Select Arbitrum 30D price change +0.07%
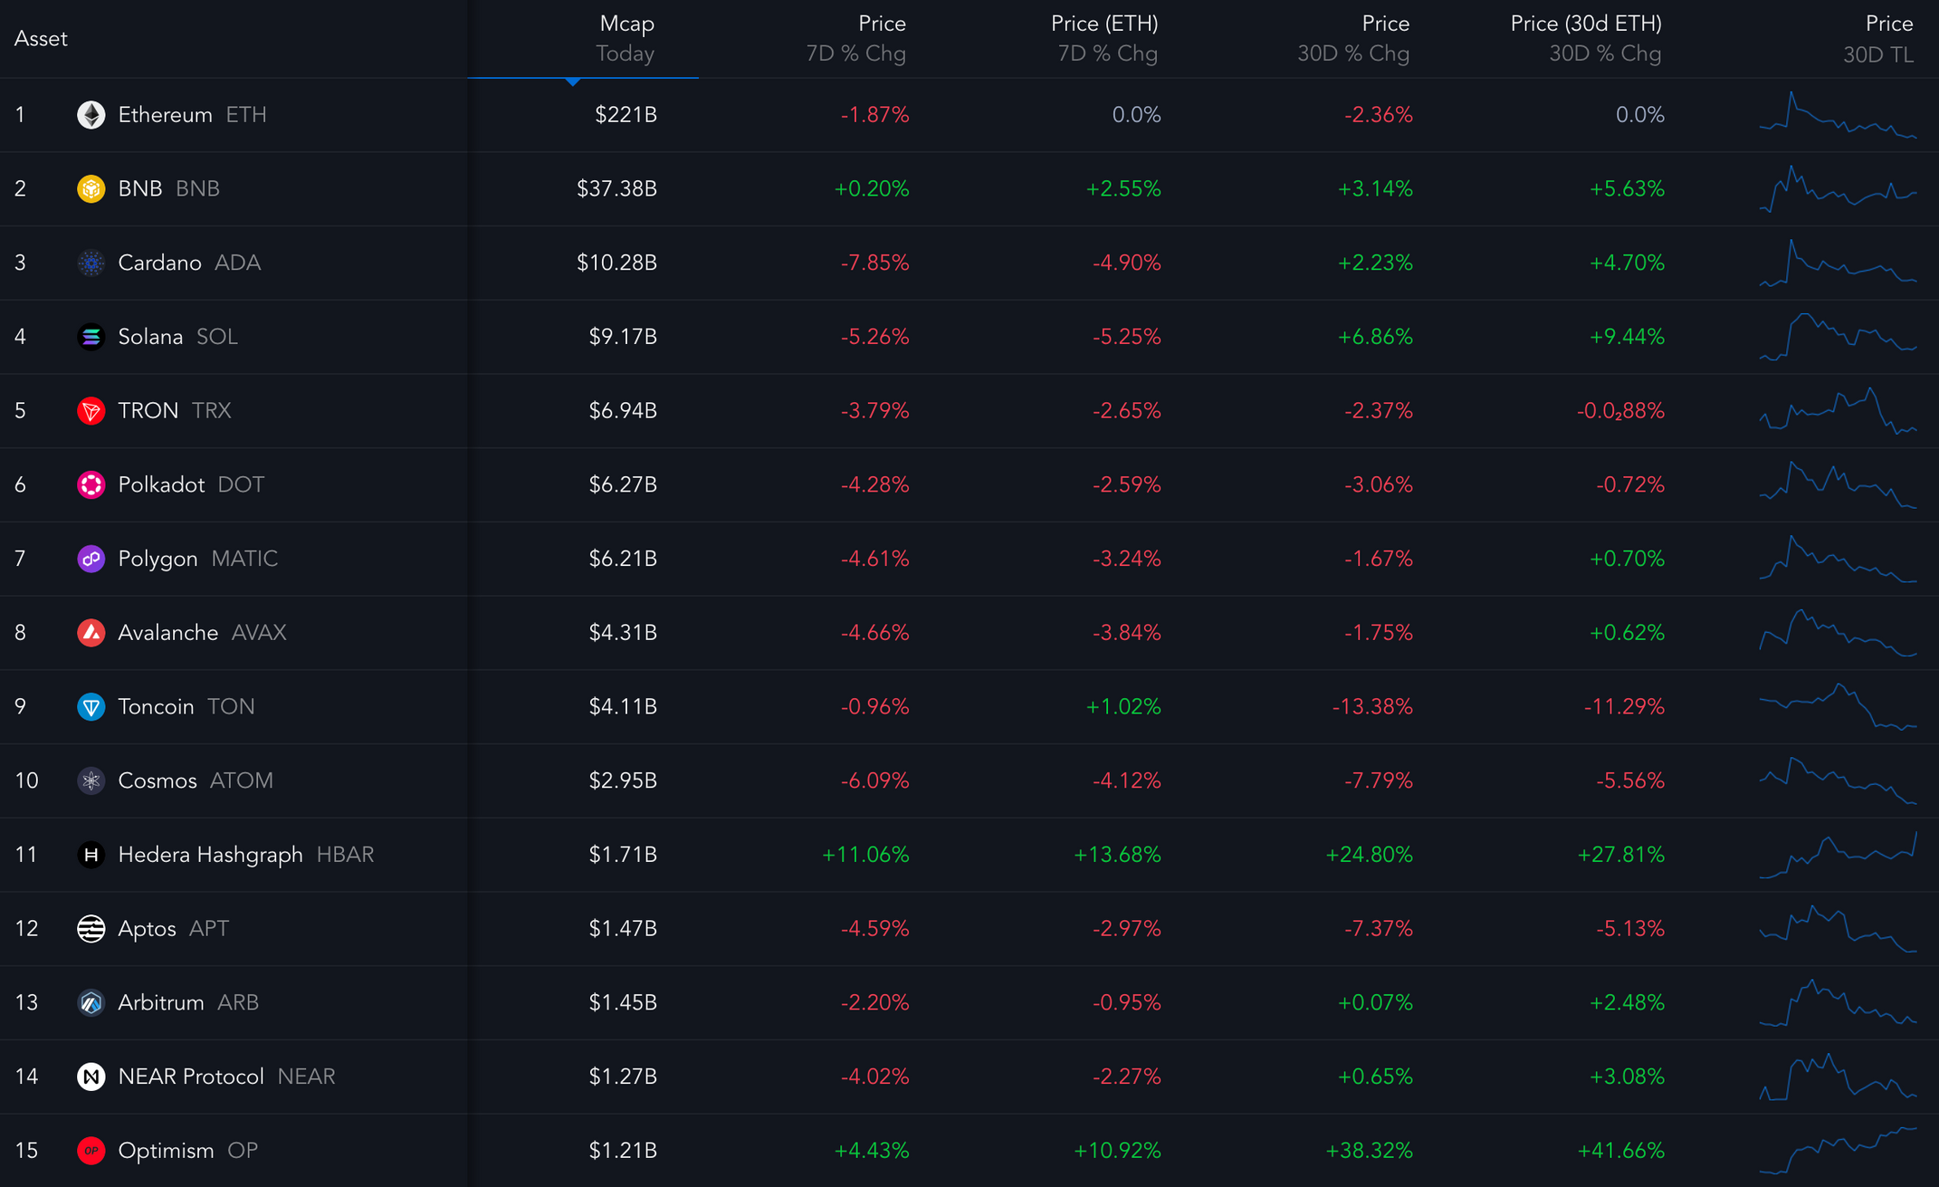 coord(1375,1002)
